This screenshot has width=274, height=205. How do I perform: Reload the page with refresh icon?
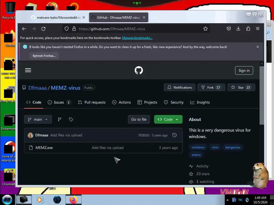tap(43, 29)
